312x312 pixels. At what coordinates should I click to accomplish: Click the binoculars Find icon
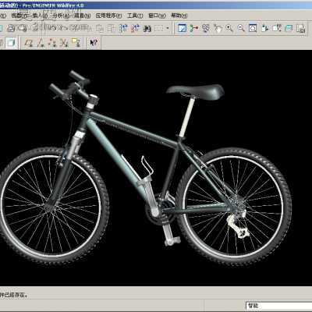click(x=147, y=28)
